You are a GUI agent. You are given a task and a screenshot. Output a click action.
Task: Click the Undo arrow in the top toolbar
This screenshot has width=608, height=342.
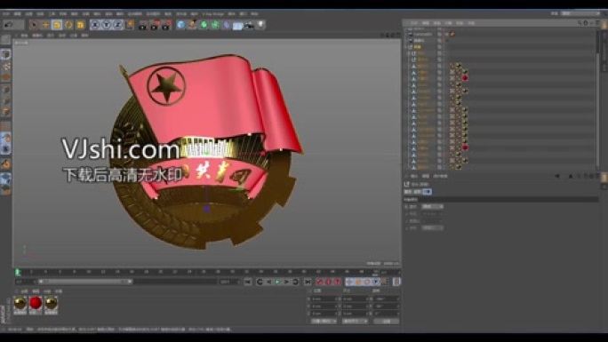tap(9, 25)
